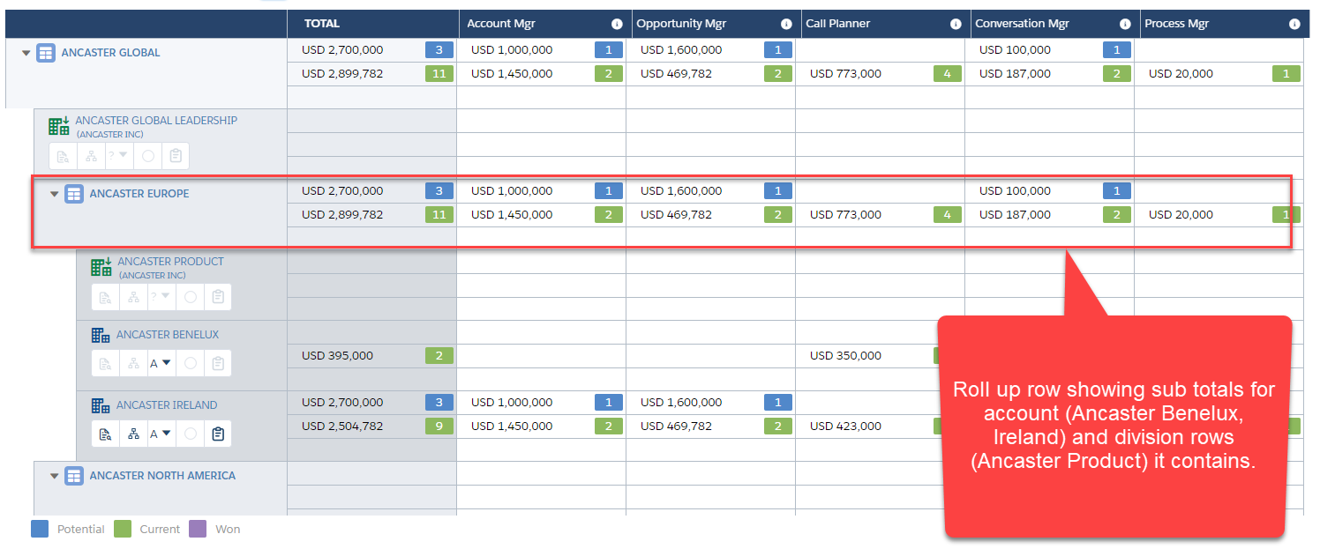Open the Ancaster North America link
Image resolution: width=1320 pixels, height=549 pixels.
click(162, 476)
